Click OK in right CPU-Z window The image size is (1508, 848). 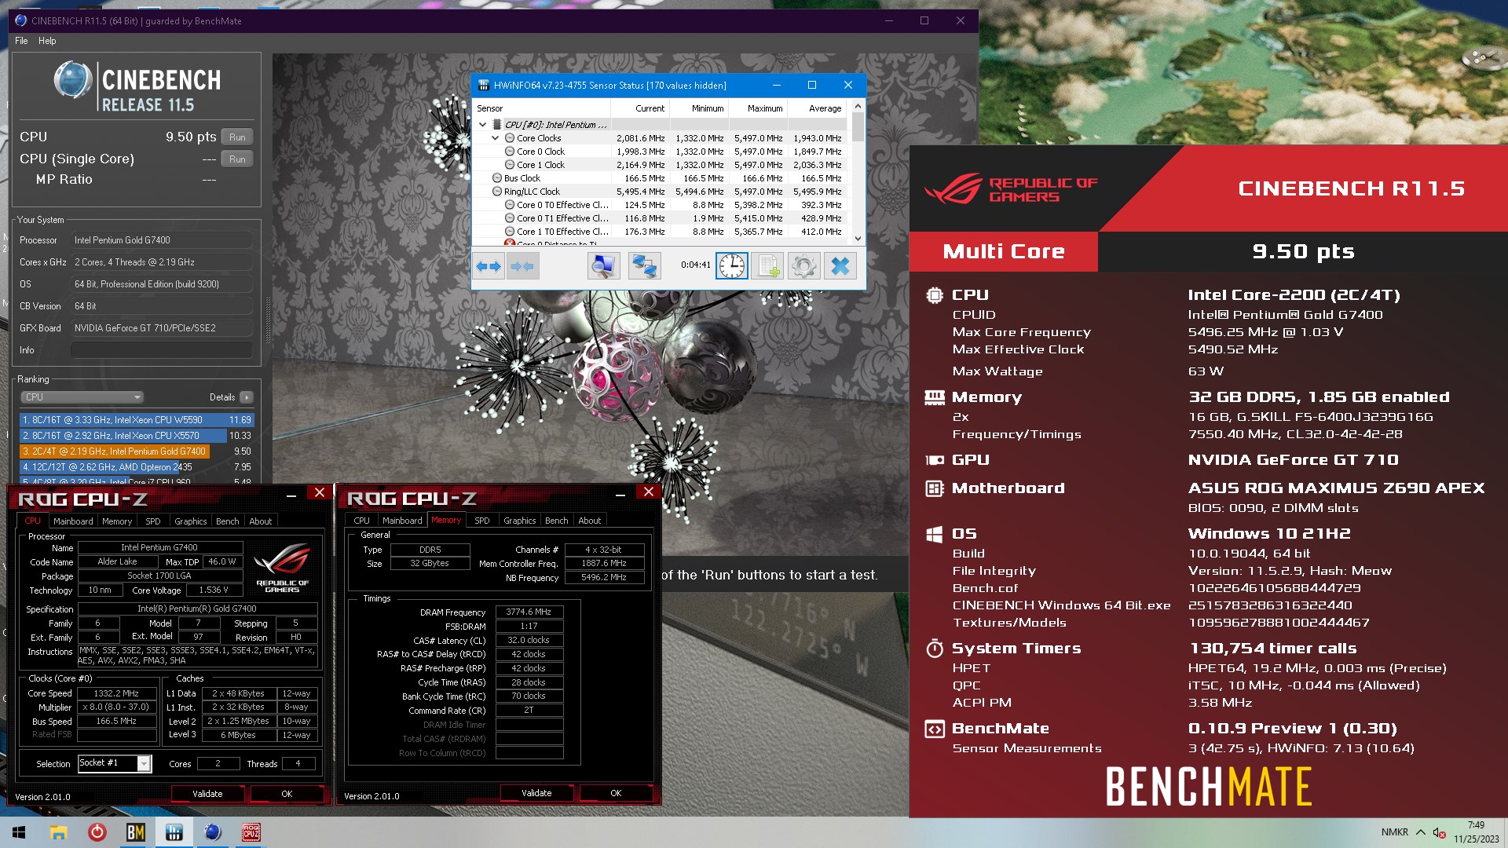[616, 793]
